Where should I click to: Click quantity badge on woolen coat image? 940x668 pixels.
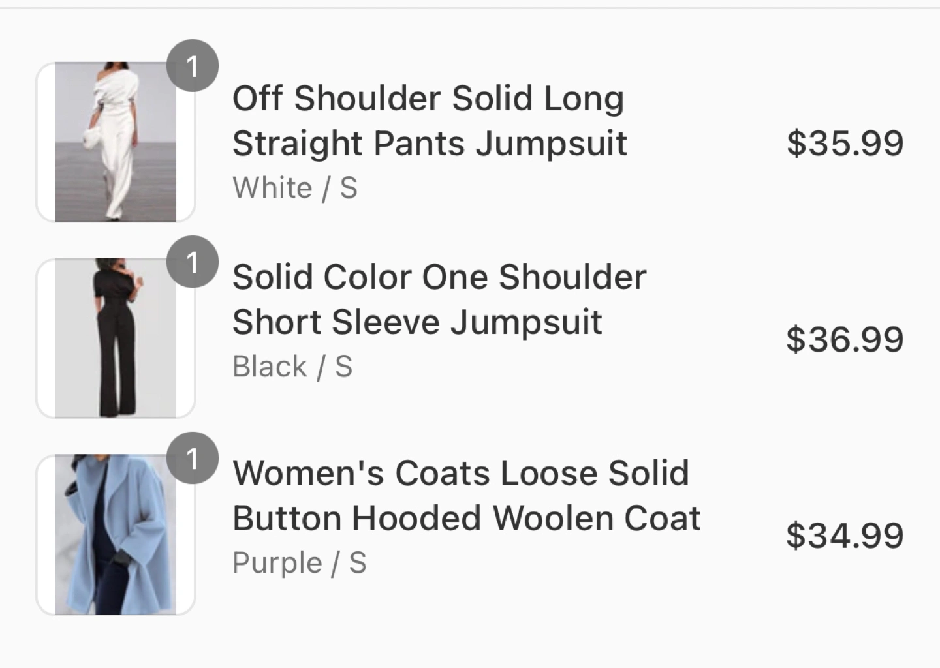[193, 458]
